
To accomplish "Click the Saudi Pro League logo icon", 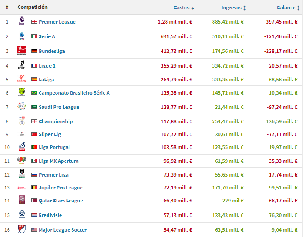I will tap(22, 106).
